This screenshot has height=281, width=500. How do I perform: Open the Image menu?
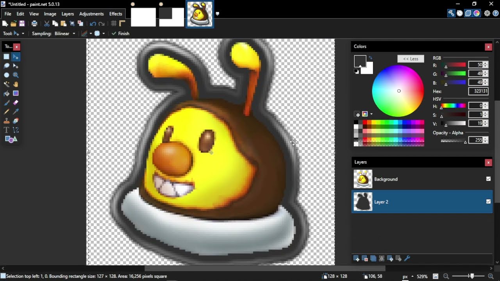[50, 14]
